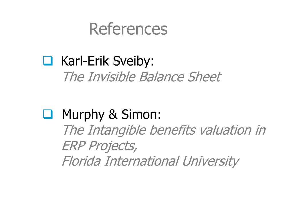The width and height of the screenshot is (293, 220).
Task: Click the blue bullet beside Karl-Erik Sveiby
Action: (48, 61)
